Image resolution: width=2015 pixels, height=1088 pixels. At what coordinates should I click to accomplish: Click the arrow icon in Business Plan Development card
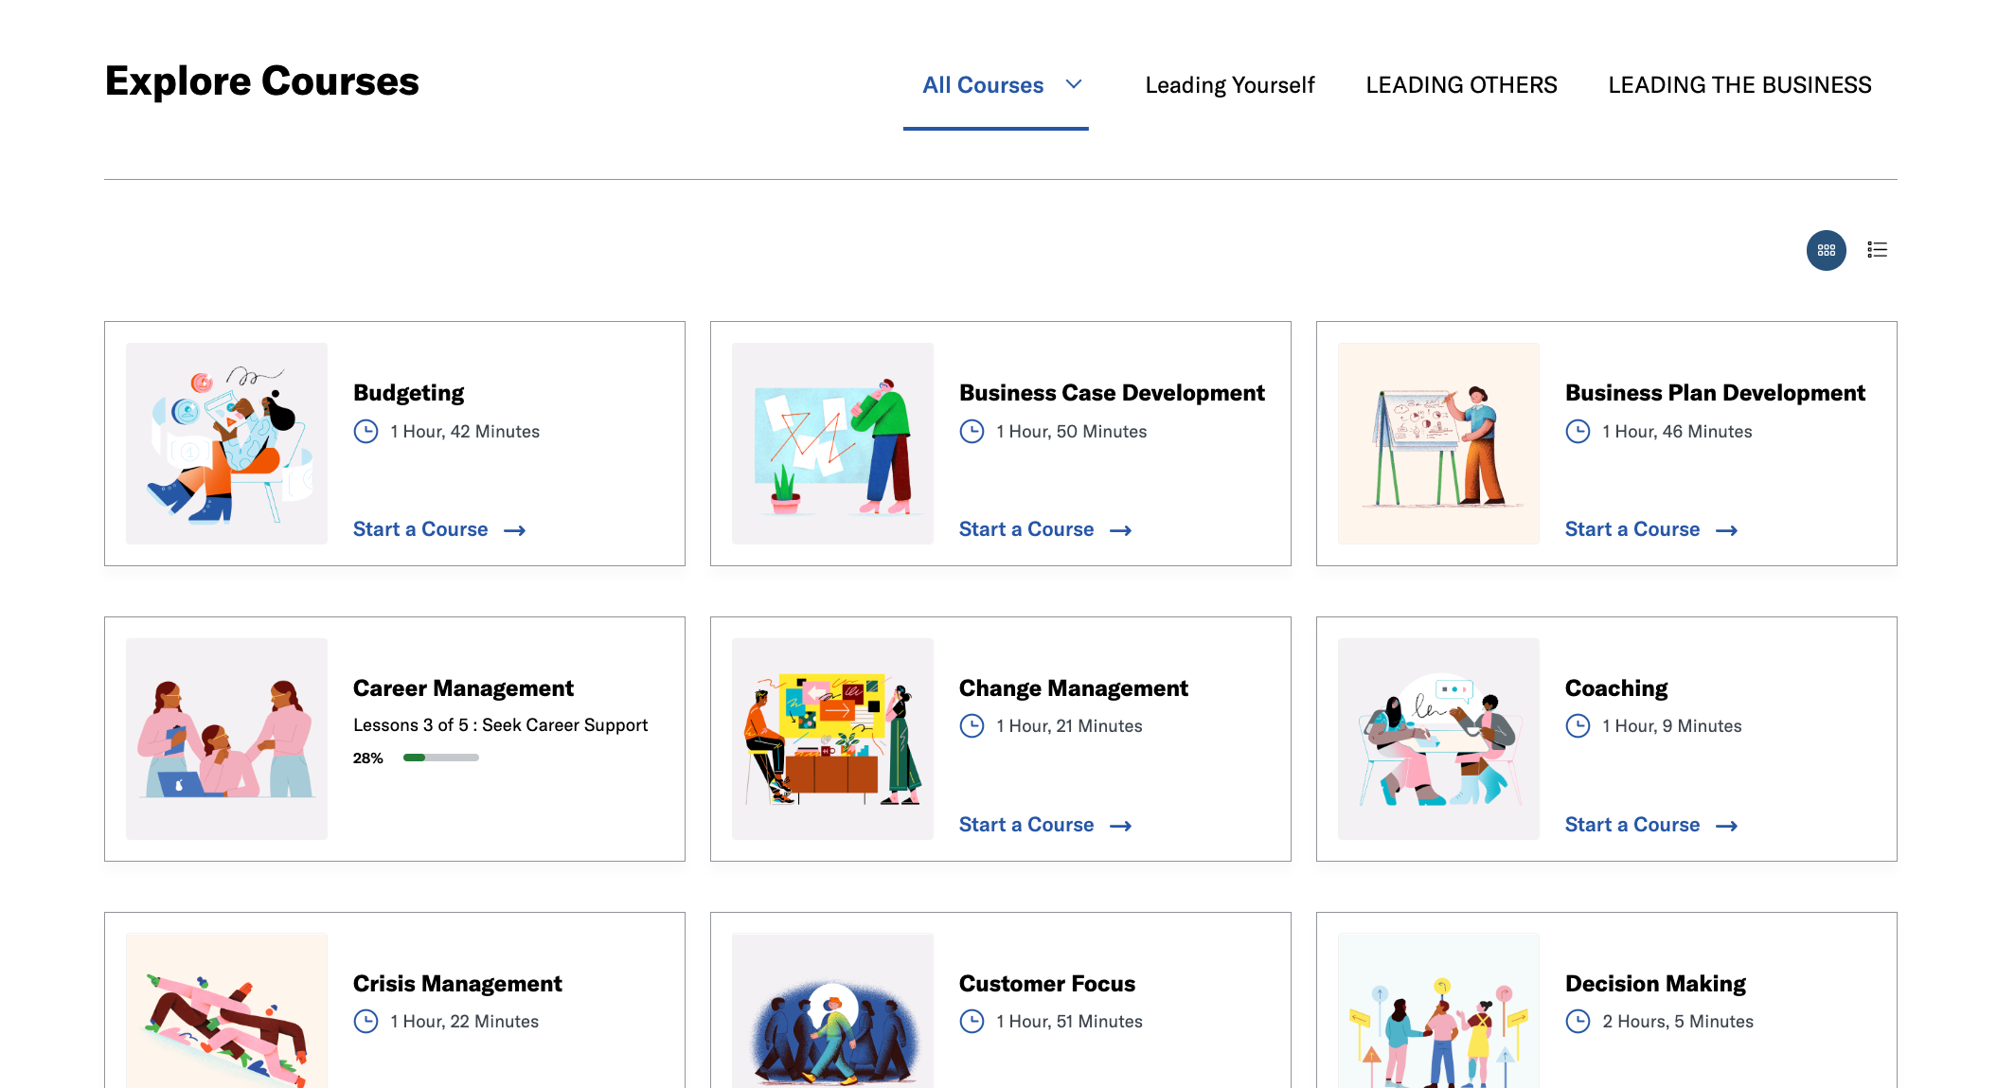click(1726, 530)
